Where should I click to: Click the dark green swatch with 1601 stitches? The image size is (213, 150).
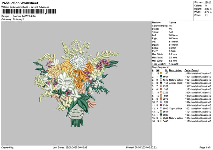[161, 76]
